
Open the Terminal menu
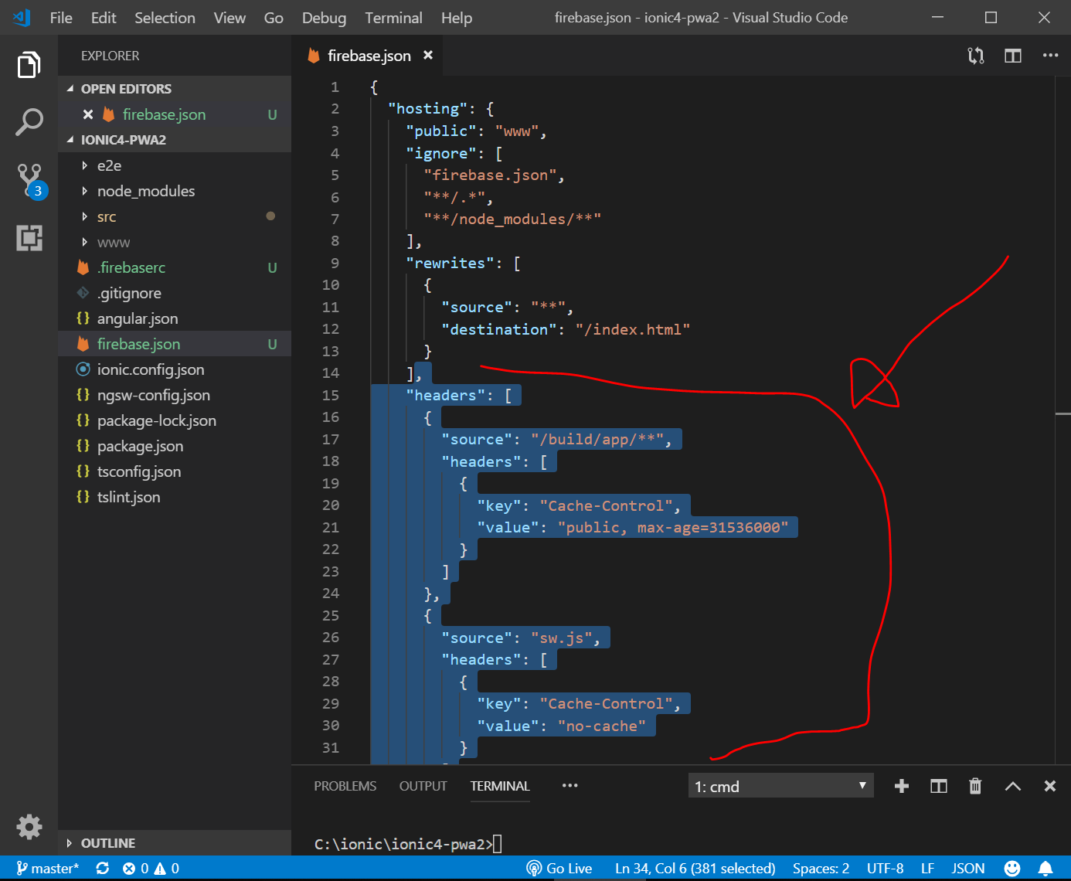coord(393,18)
